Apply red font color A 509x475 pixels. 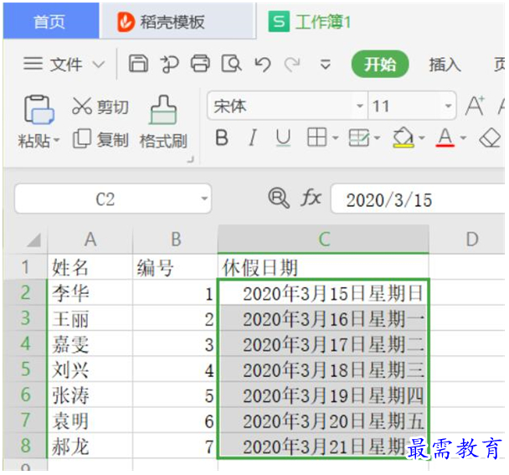point(445,137)
